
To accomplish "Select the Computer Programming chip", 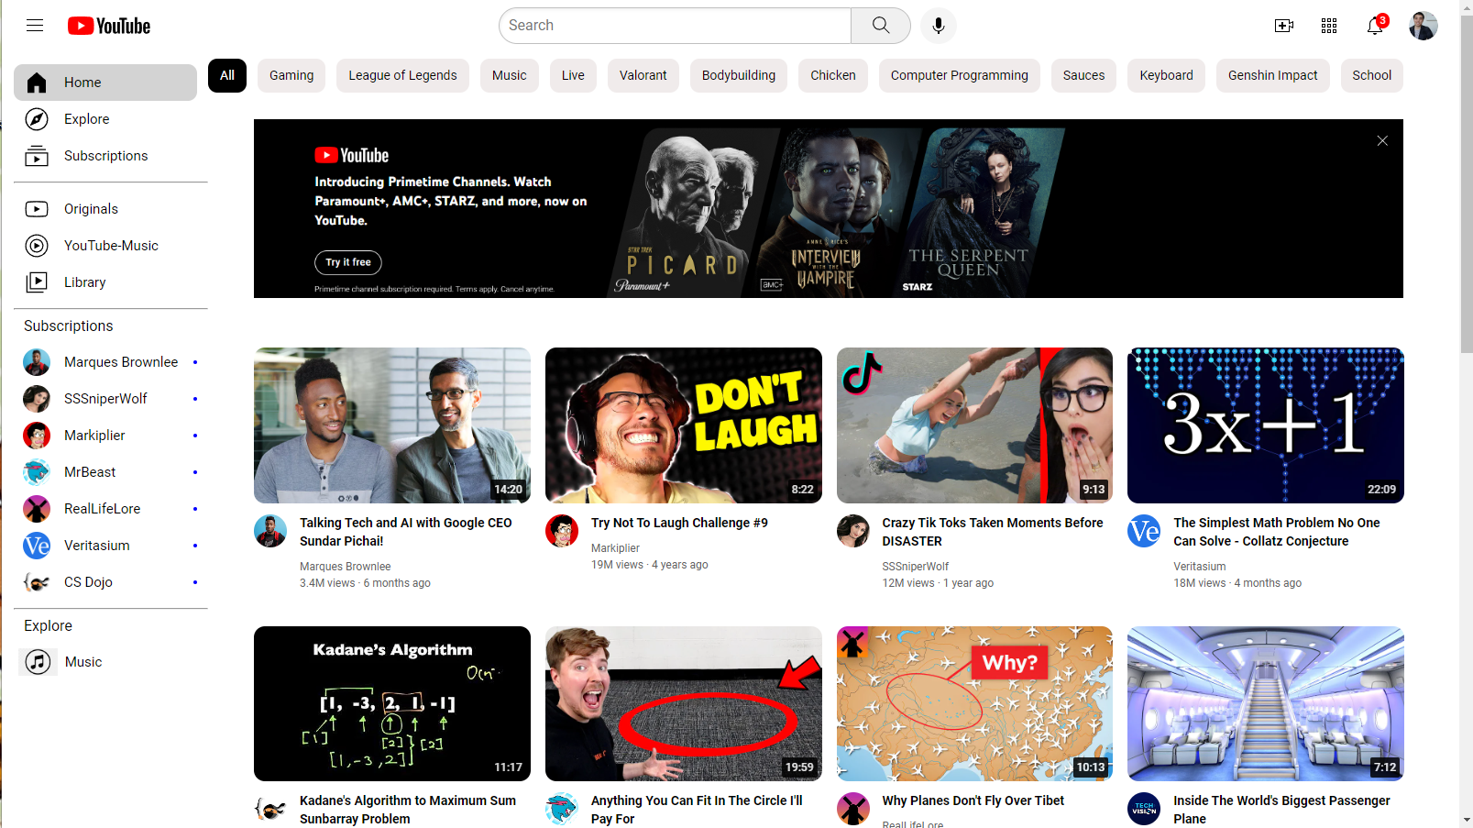I will (x=960, y=75).
